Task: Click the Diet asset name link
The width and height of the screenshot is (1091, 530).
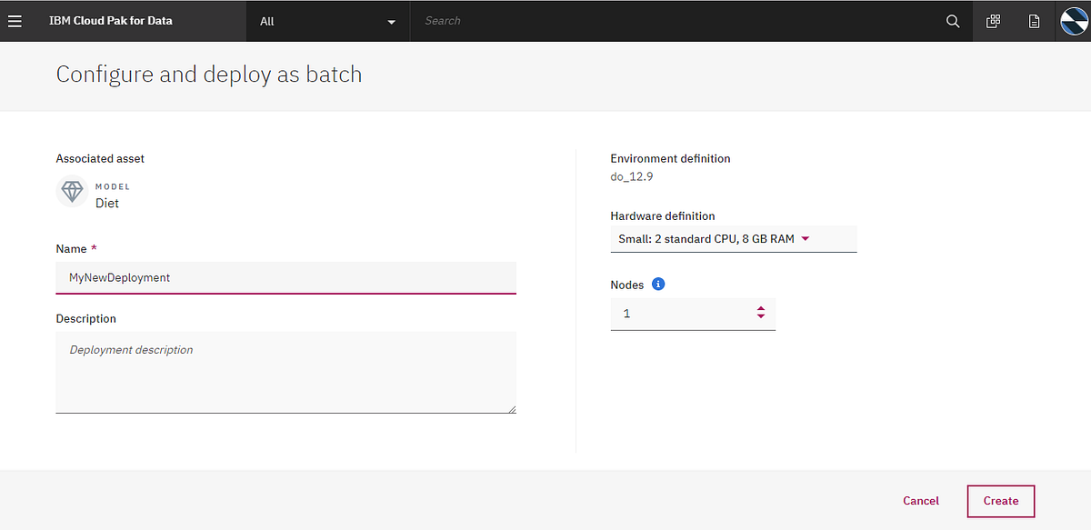Action: (107, 203)
